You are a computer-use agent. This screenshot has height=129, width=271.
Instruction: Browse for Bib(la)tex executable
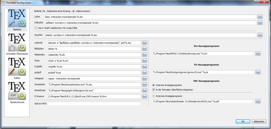(145, 49)
